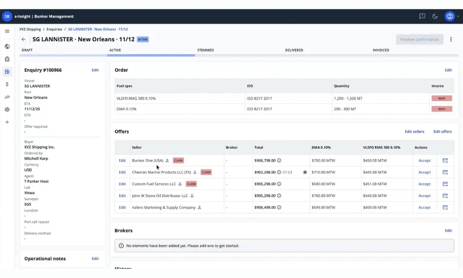Open the vessel icon in the sidebar
This screenshot has height=278, width=463.
[7, 59]
